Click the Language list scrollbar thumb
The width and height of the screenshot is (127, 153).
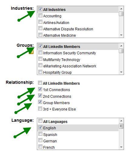pyautogui.click(x=121, y=126)
